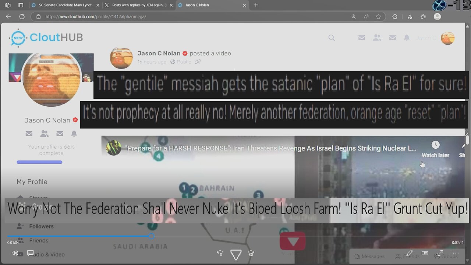
Task: Open the first envelope icon in CloutHub header
Action: 362,38
